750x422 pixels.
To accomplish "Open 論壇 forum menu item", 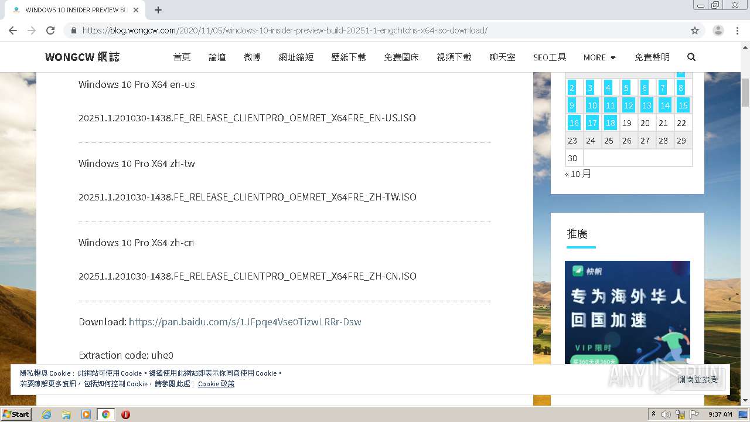I will click(x=217, y=57).
